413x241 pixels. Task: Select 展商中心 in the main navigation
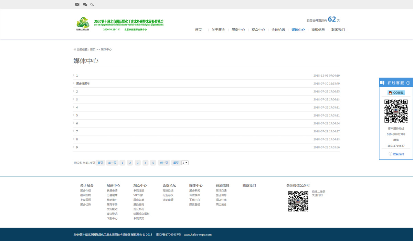[238, 30]
